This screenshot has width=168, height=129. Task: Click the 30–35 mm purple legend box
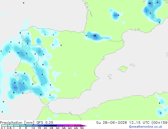tap(60, 126)
